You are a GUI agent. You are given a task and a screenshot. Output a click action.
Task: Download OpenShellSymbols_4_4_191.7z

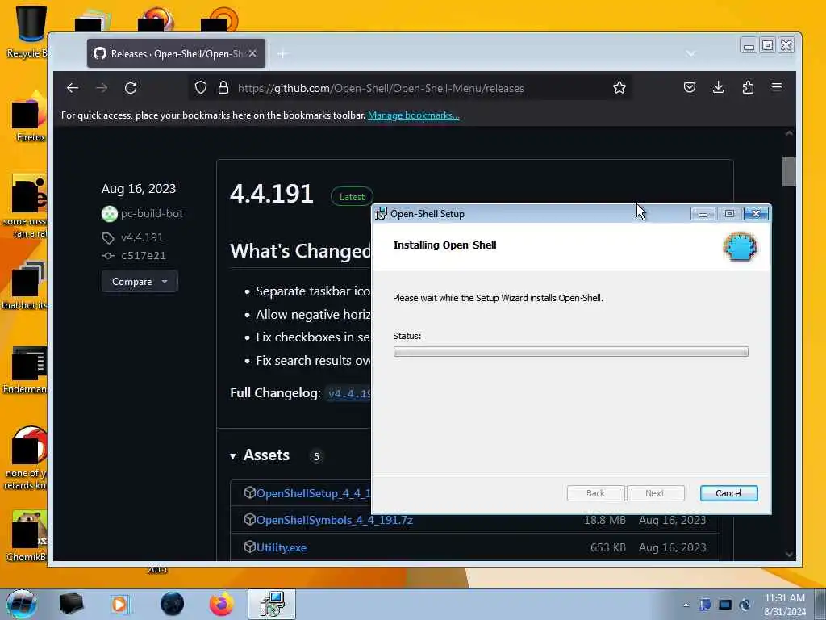point(334,521)
